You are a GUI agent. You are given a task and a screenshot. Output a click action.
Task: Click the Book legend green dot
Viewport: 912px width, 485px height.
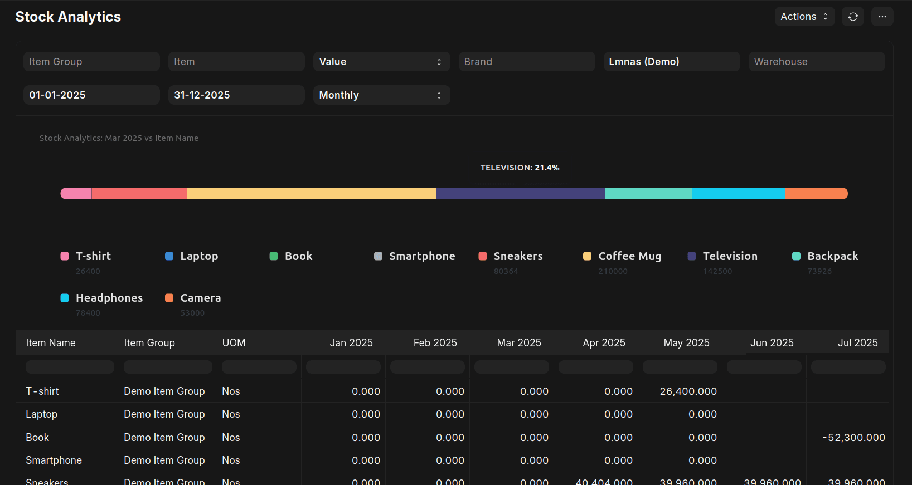[x=274, y=256]
